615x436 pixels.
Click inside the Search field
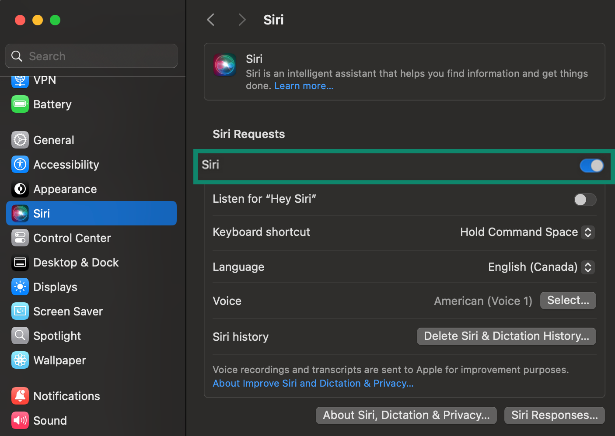coord(91,56)
